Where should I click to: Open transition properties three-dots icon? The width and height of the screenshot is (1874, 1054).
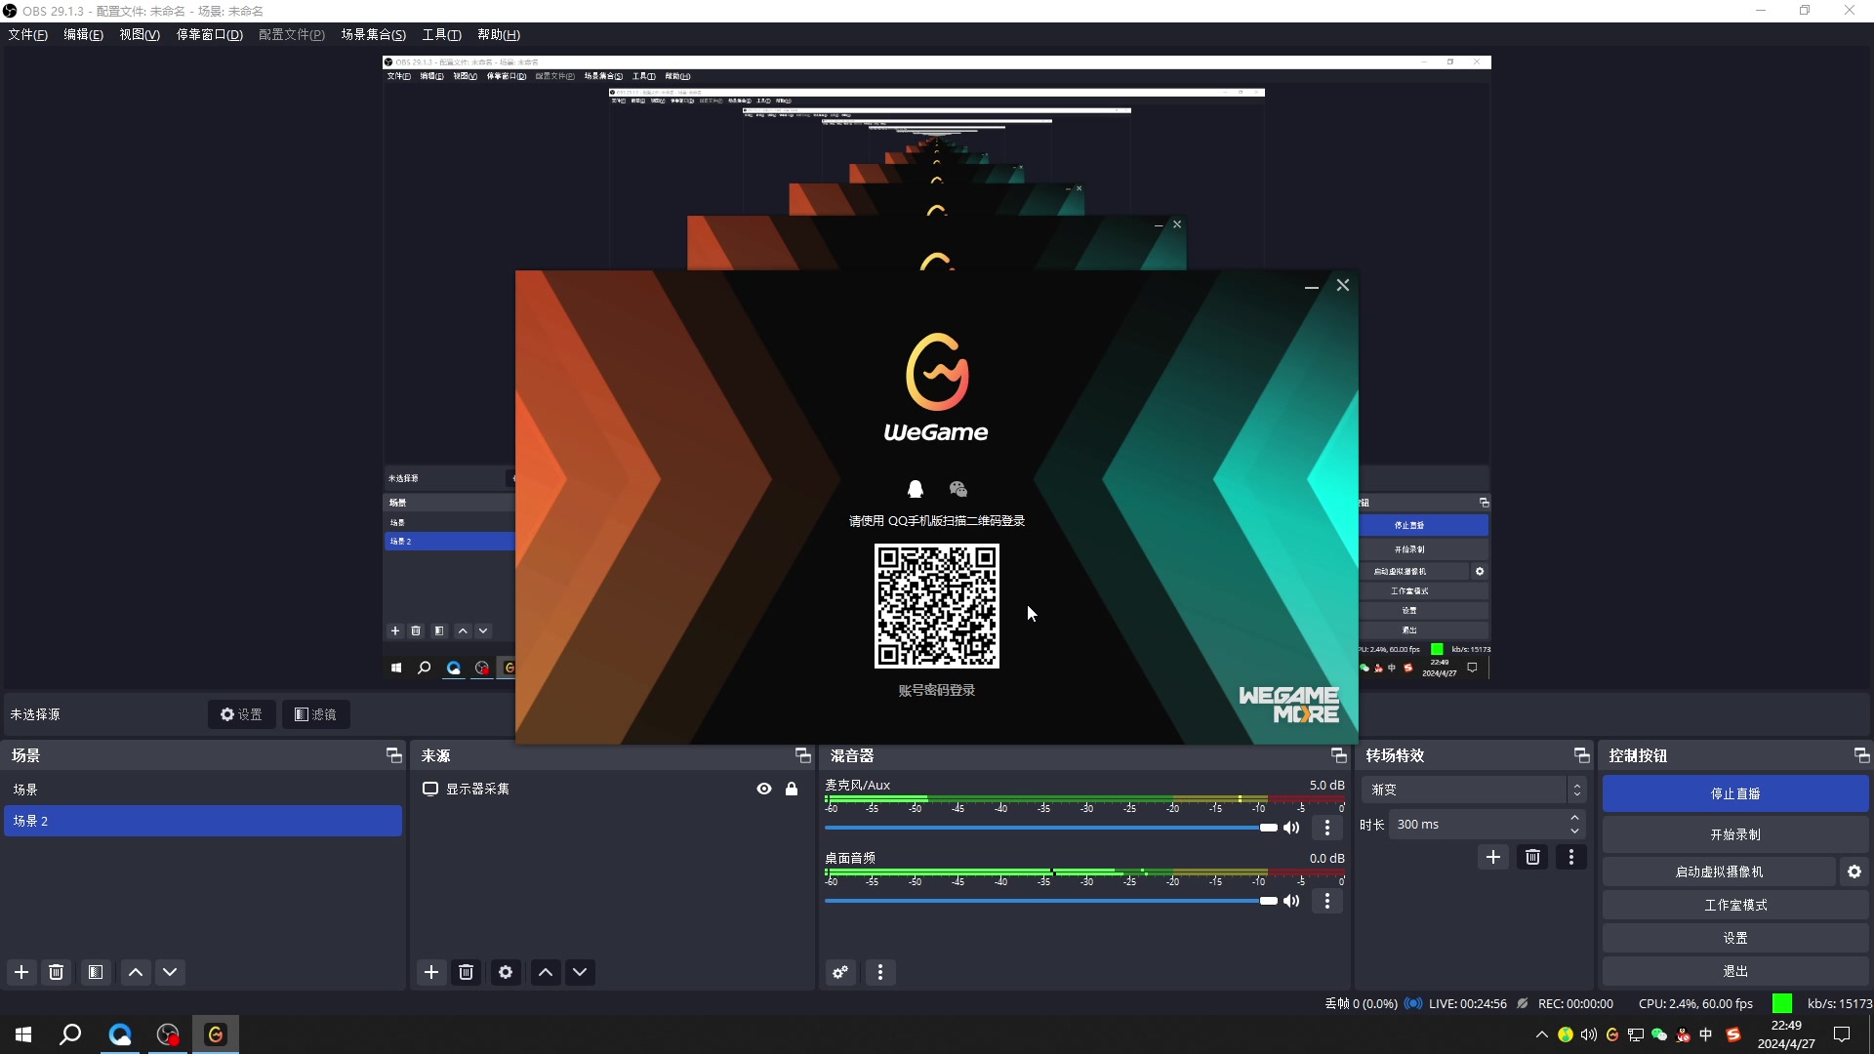[x=1571, y=857]
